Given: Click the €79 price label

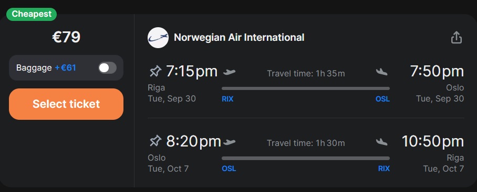Looking at the screenshot, I should [66, 37].
